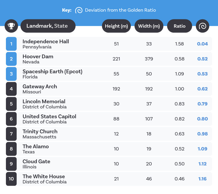Screen dimensions: 218x194
Task: Select the Cloud Gate row title
Action: (x=36, y=162)
